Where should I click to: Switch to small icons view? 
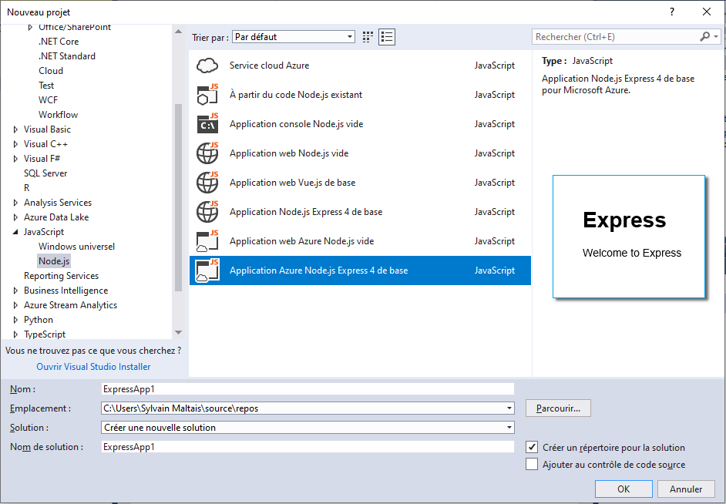coord(368,37)
